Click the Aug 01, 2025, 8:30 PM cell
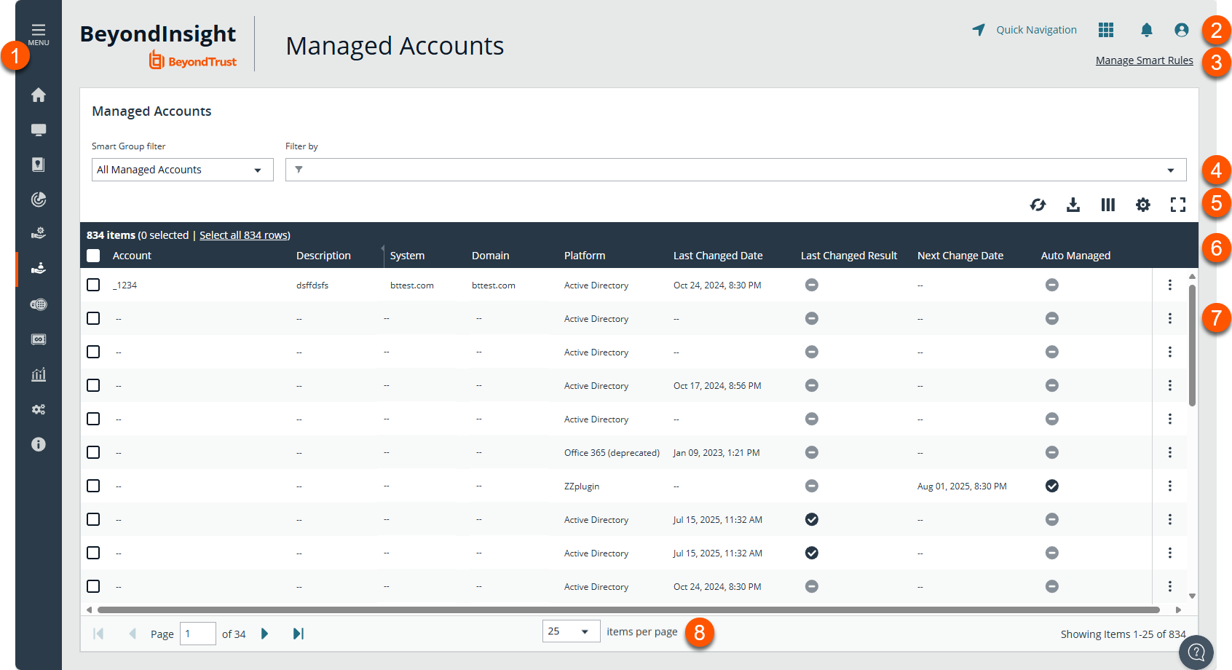 pyautogui.click(x=962, y=486)
